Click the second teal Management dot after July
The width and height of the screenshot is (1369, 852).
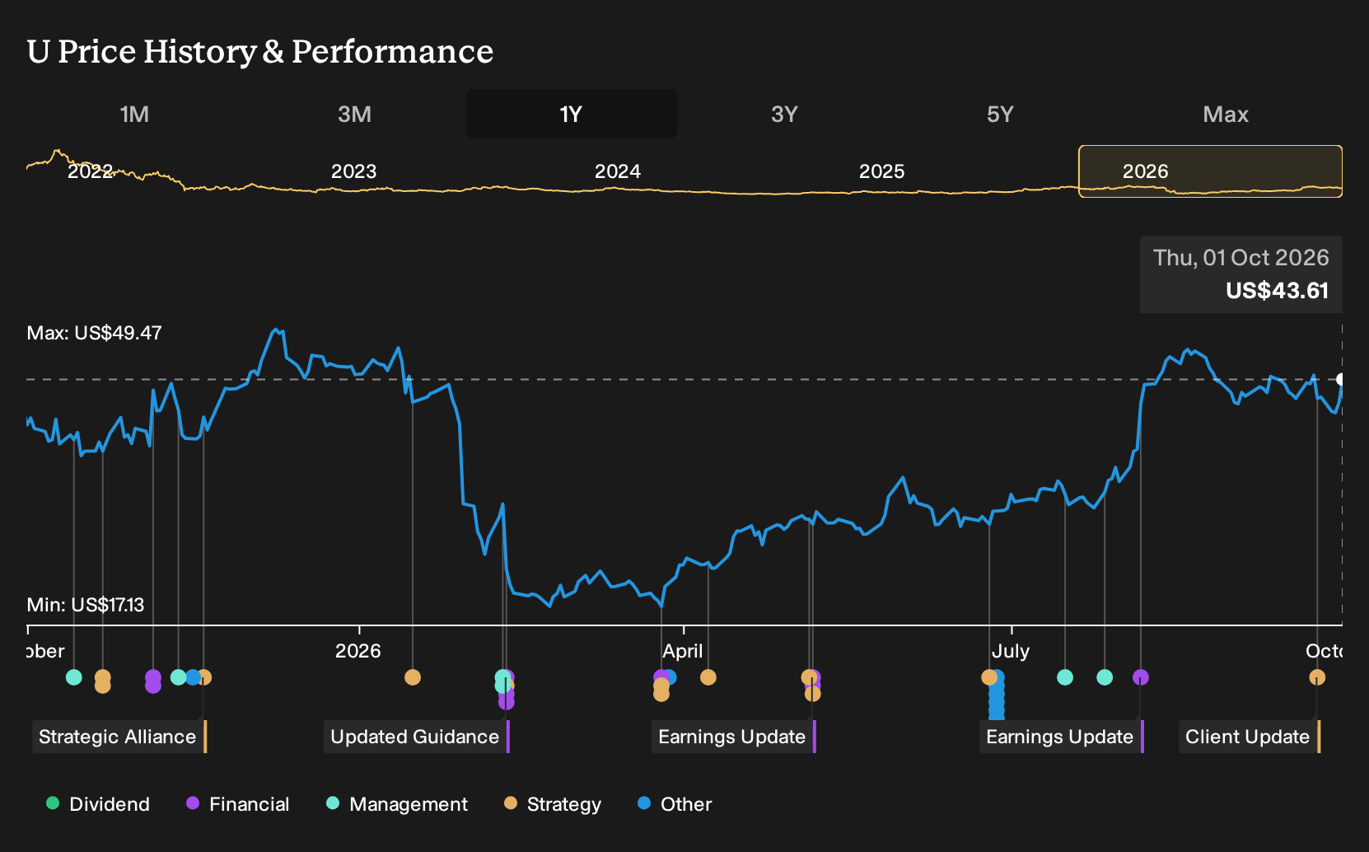point(1105,677)
